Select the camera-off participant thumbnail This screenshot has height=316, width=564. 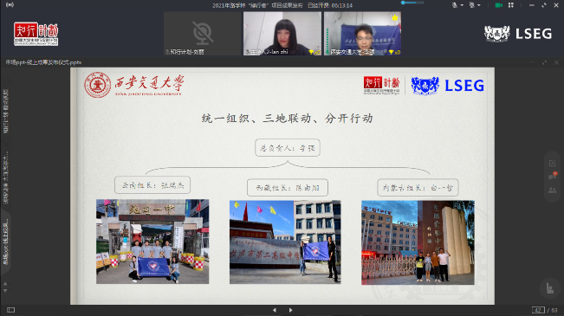click(x=202, y=34)
